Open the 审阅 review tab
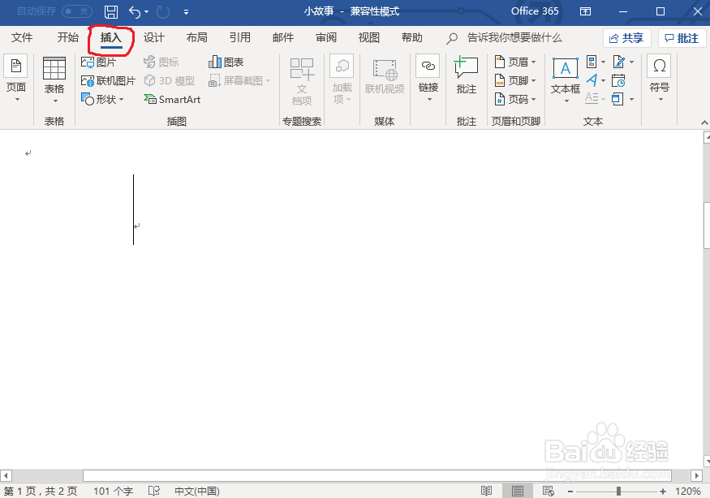The width and height of the screenshot is (710, 498). click(326, 37)
